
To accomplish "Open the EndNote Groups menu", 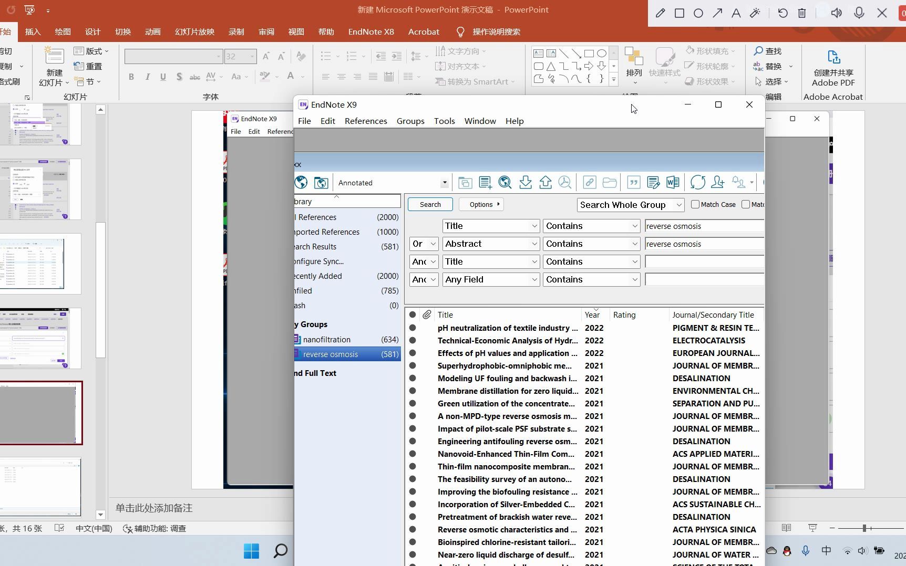I will pos(410,121).
